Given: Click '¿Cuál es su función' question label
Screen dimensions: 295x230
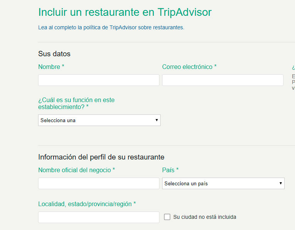Looking at the screenshot, I should click(76, 103).
